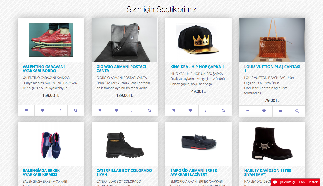Add Valentino Garavani shoe to cart
The width and height of the screenshot is (323, 186).
tap(26, 111)
